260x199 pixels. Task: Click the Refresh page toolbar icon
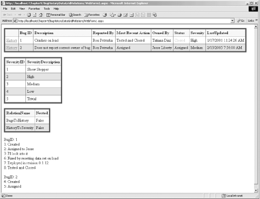click(35, 15)
